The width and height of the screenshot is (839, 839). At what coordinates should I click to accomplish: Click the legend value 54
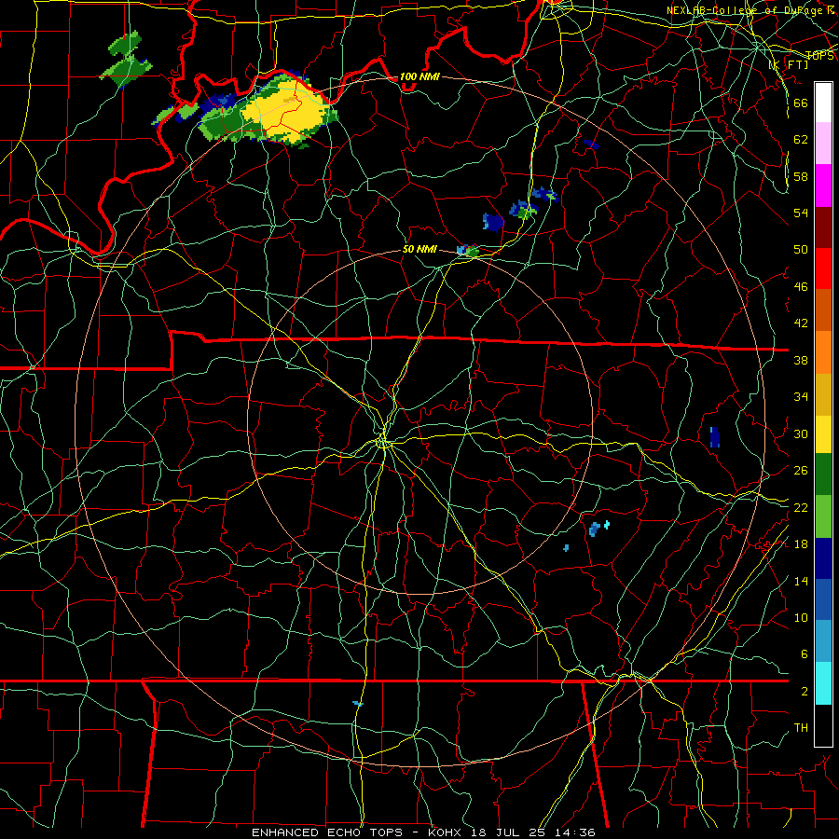801,213
